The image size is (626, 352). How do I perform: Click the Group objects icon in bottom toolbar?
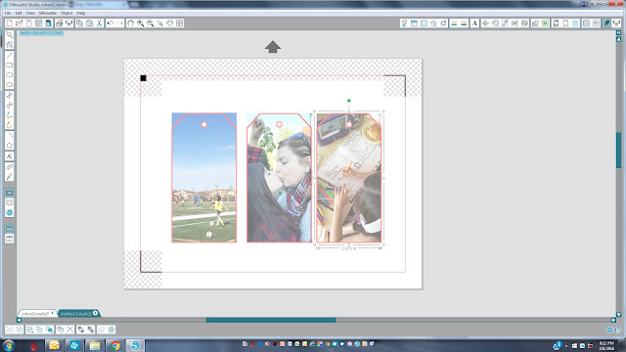click(9, 330)
